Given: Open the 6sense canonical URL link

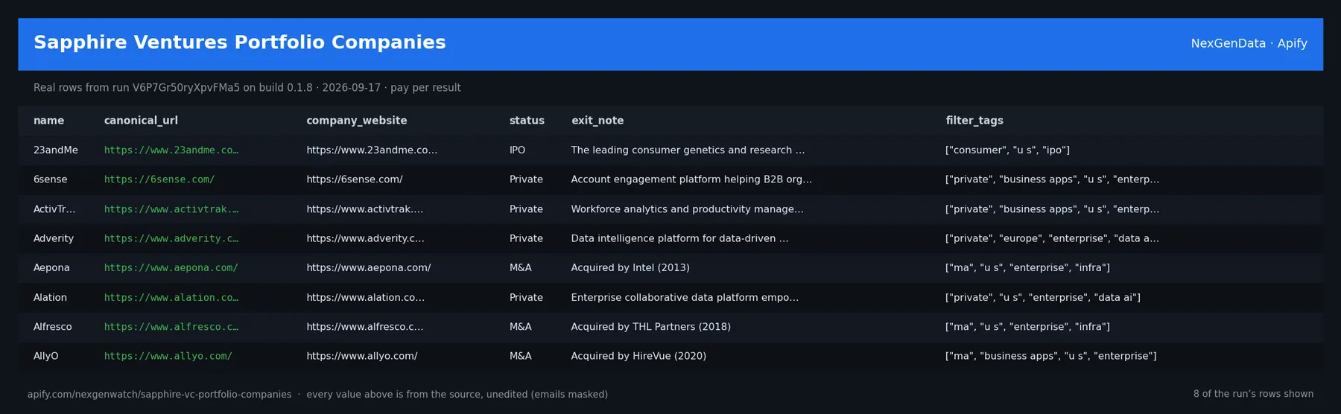Looking at the screenshot, I should pyautogui.click(x=159, y=179).
